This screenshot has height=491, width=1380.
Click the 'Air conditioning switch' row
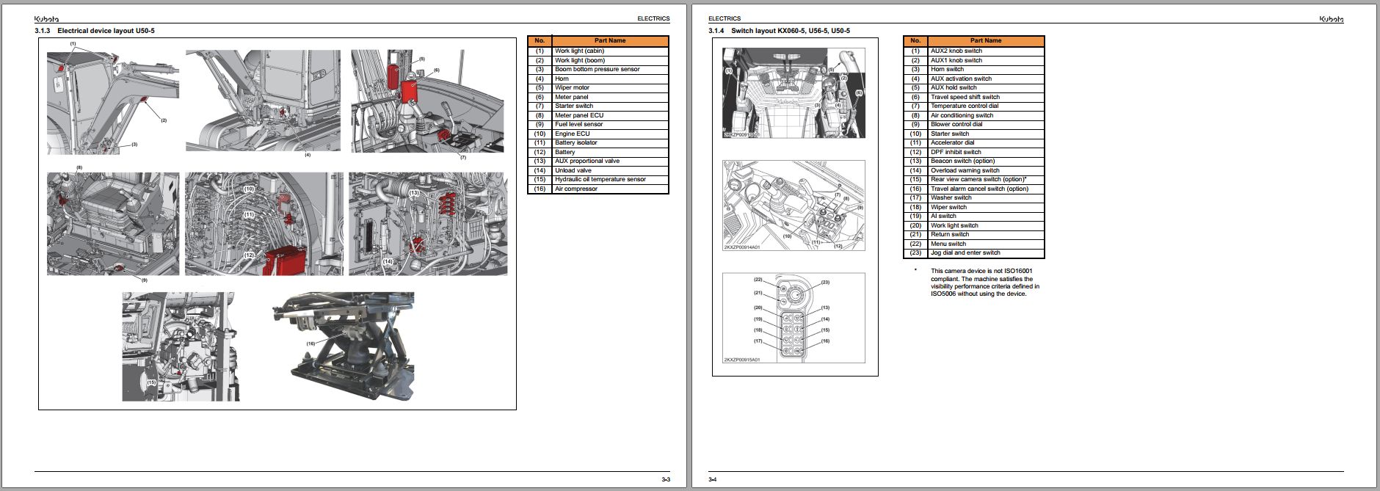point(974,115)
